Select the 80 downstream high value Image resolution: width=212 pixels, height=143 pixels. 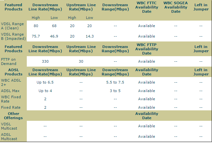click(x=36, y=26)
